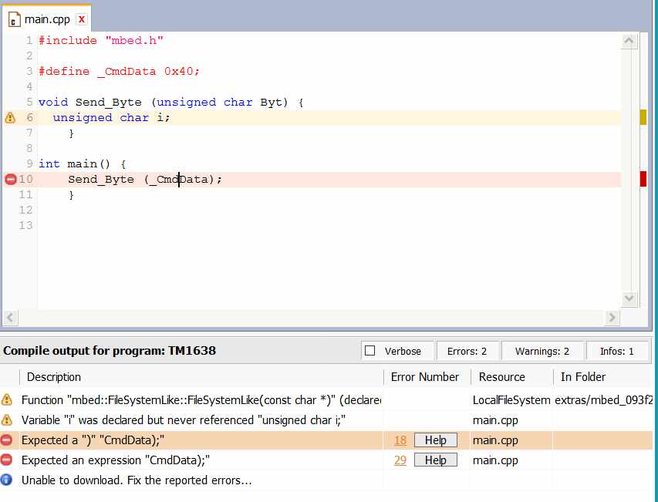658x502 pixels.
Task: Open error number 29 link
Action: point(400,460)
